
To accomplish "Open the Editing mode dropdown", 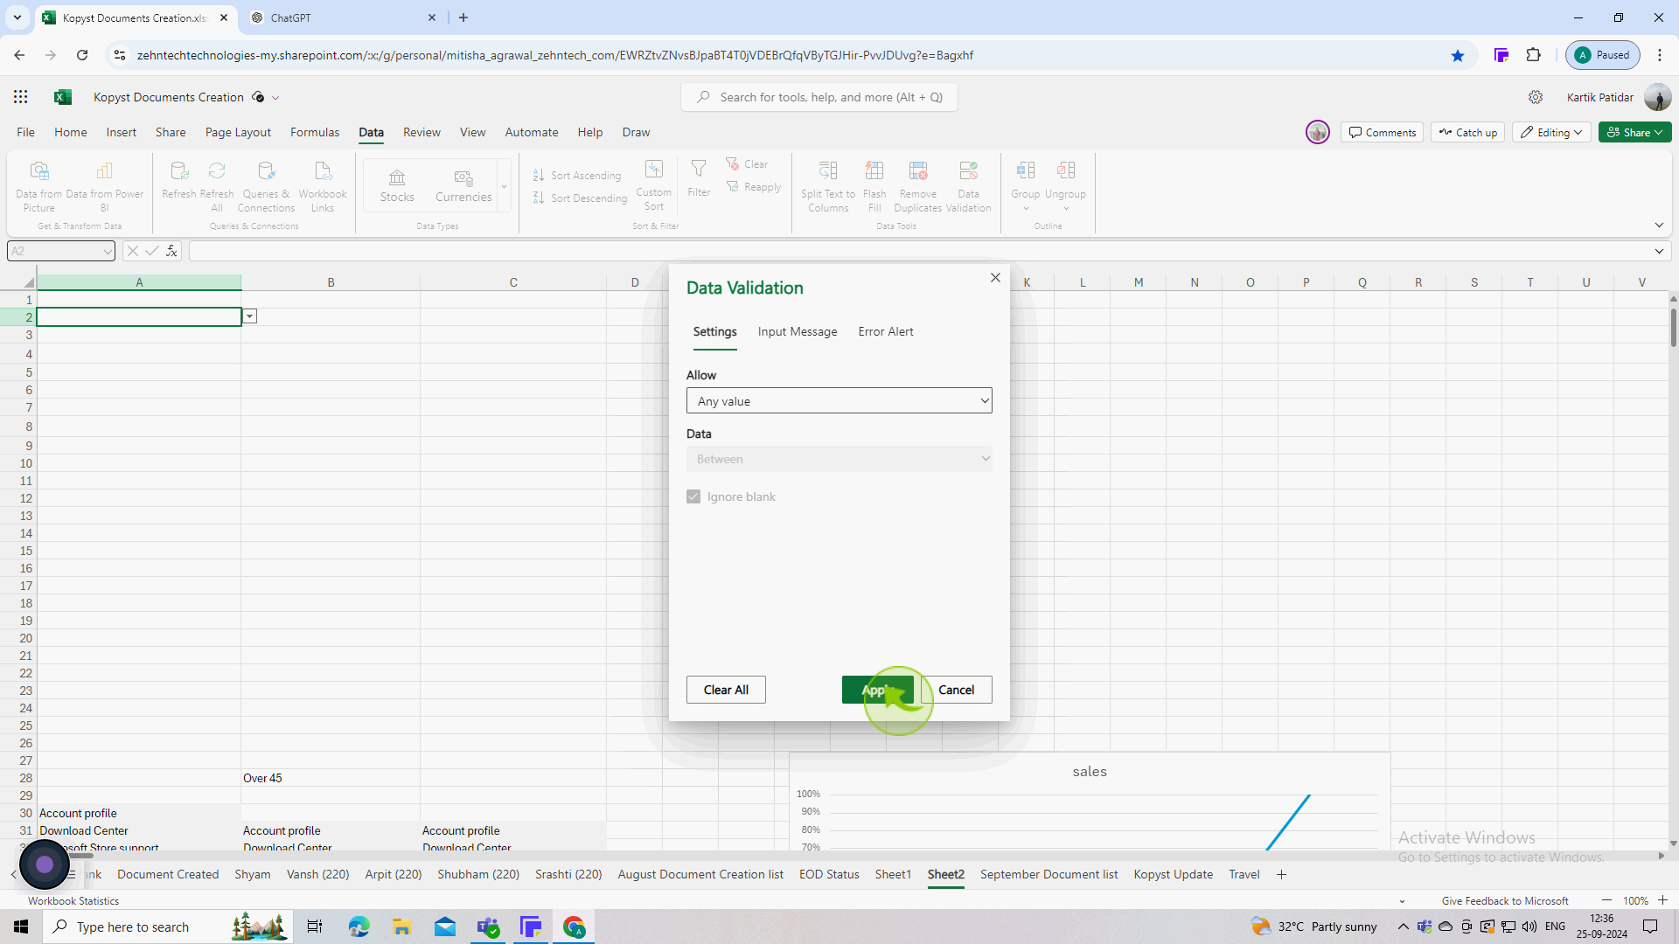I will [x=1551, y=132].
